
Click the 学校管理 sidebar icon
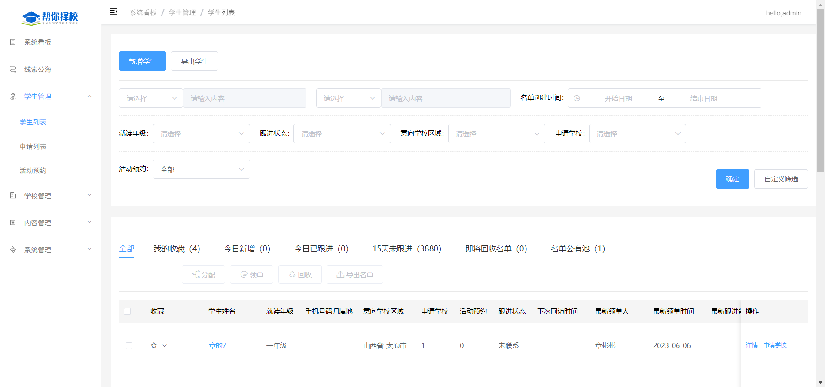13,196
